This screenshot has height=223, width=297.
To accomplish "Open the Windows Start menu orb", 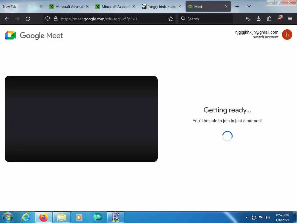I will [x=8, y=217].
